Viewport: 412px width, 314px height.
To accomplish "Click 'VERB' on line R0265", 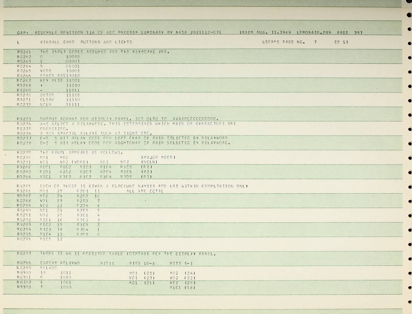I will point(46,71).
